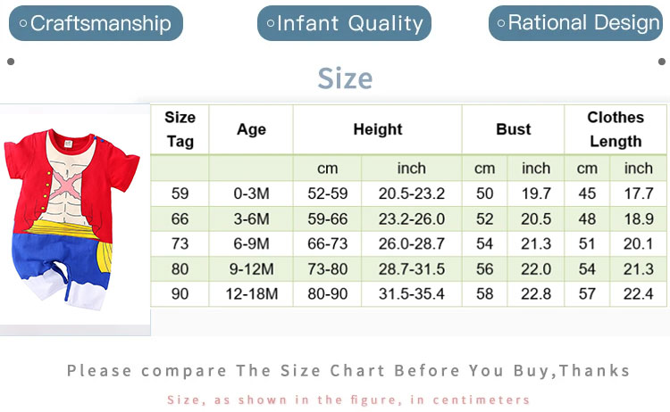Click size tag 90 in the table

pos(180,293)
